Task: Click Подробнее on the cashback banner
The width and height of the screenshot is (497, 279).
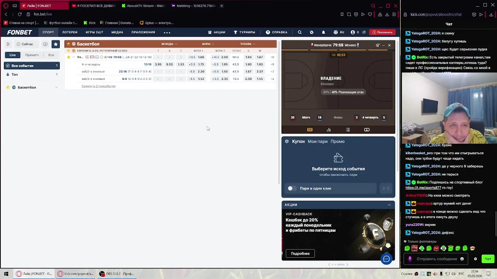Action: click(x=300, y=253)
